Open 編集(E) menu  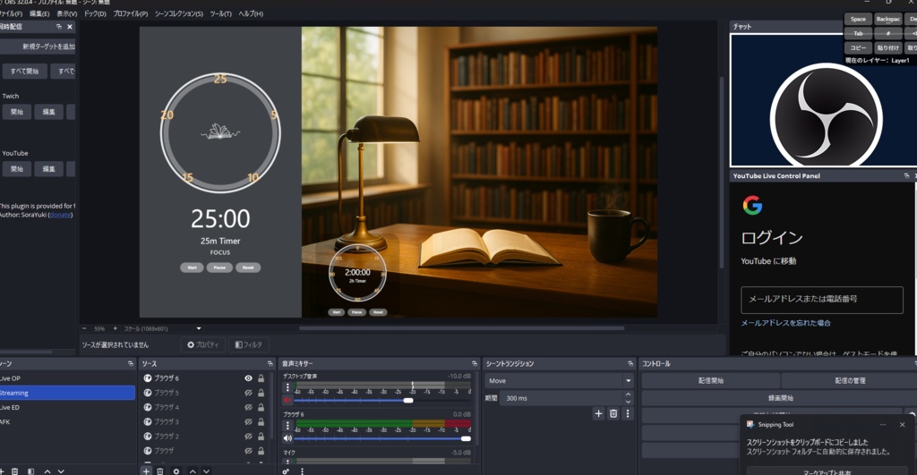click(39, 13)
